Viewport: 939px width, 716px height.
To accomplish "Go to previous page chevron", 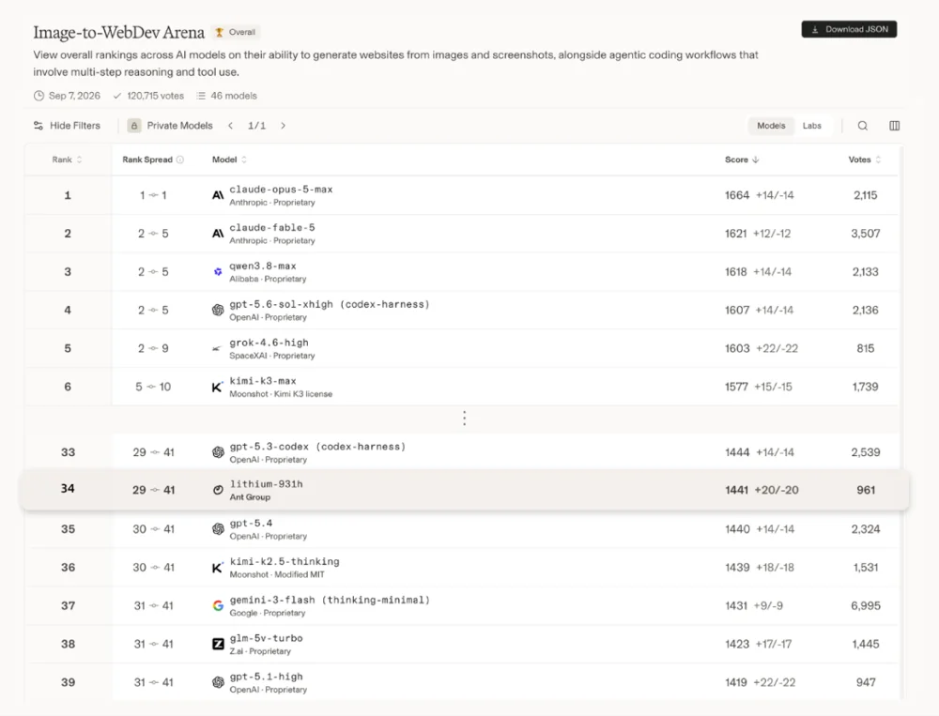I will pyautogui.click(x=231, y=126).
